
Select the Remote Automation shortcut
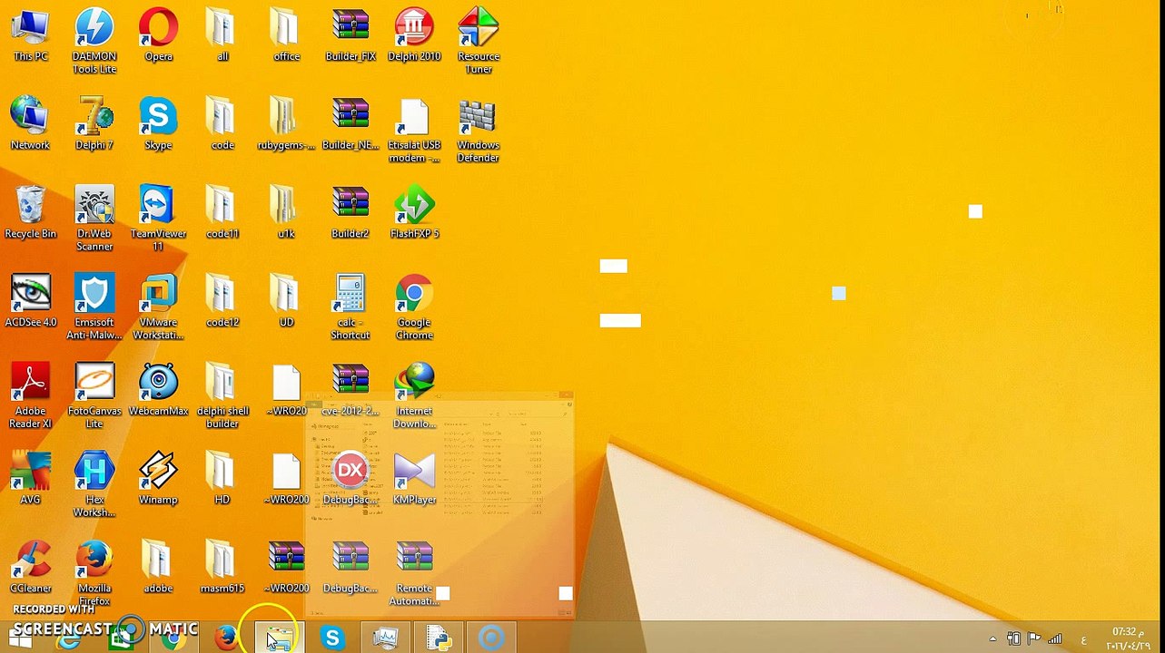click(414, 574)
